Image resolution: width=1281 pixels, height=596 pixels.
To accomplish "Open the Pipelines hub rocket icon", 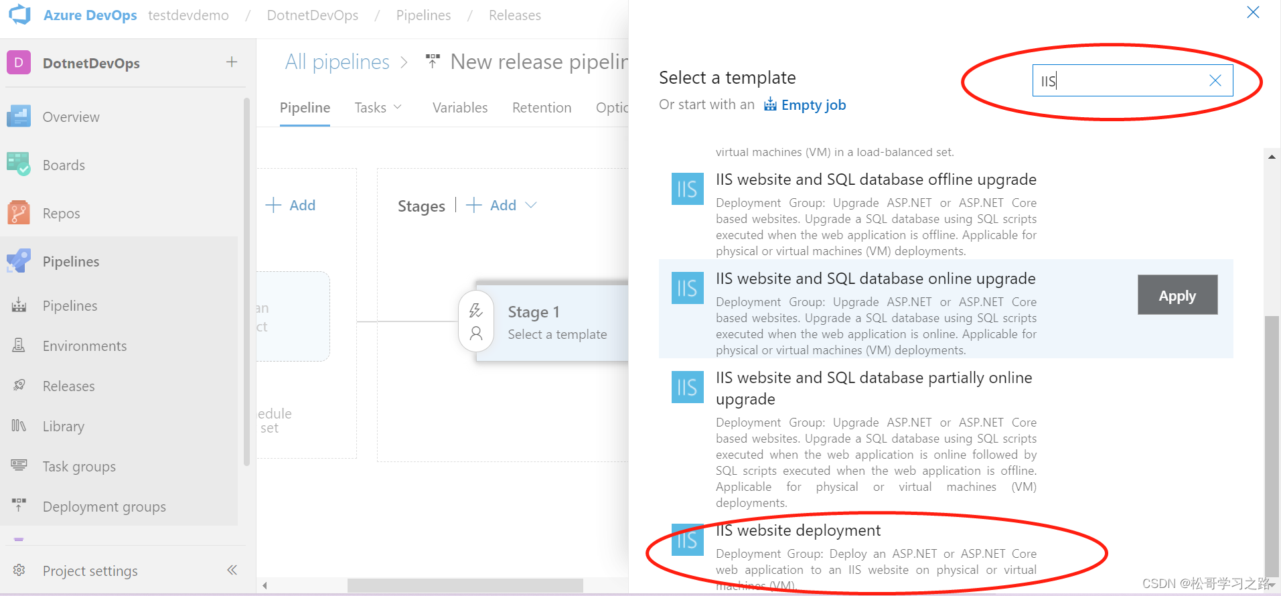I will 19,261.
